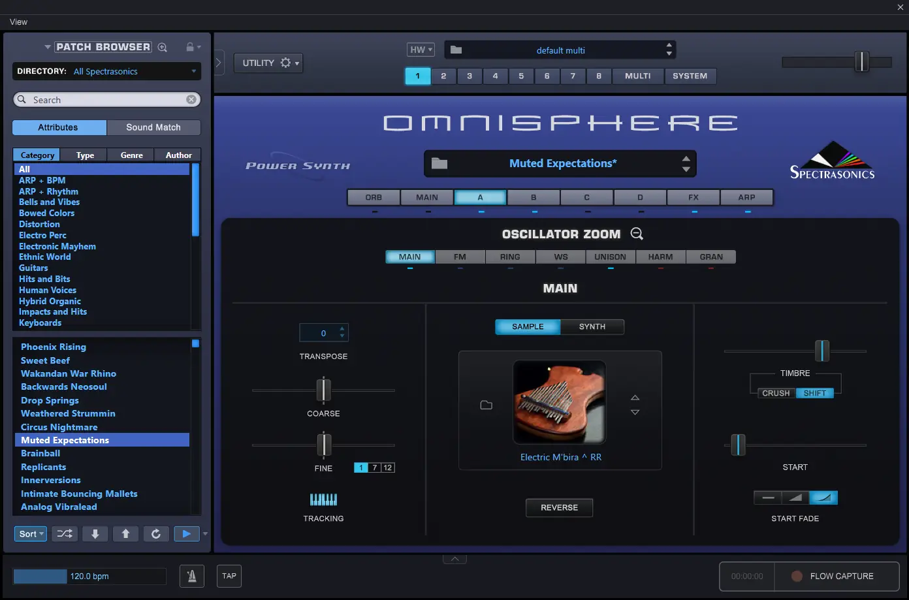The width and height of the screenshot is (909, 600).
Task: Click the SYSTEM button
Action: pos(690,76)
